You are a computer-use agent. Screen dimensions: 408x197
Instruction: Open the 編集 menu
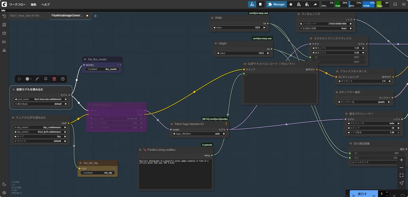coord(34,4)
